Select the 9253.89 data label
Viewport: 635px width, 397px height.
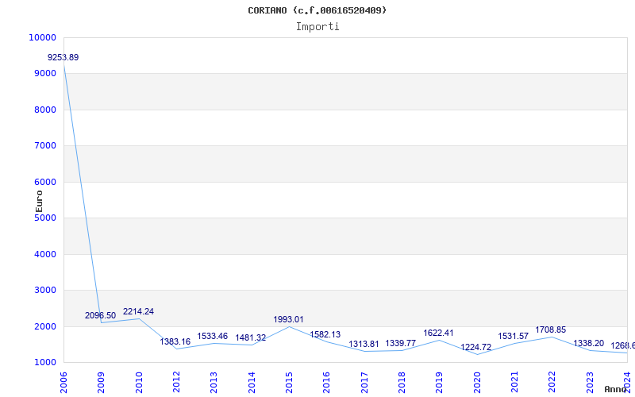coord(63,57)
